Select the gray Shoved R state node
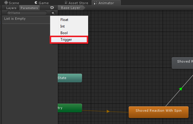 pos(183,63)
